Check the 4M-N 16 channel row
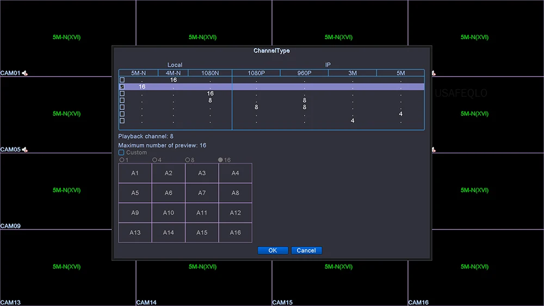 tap(122, 80)
